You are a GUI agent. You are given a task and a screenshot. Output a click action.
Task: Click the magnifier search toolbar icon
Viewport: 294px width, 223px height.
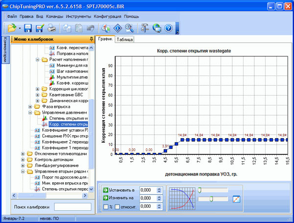point(129,29)
